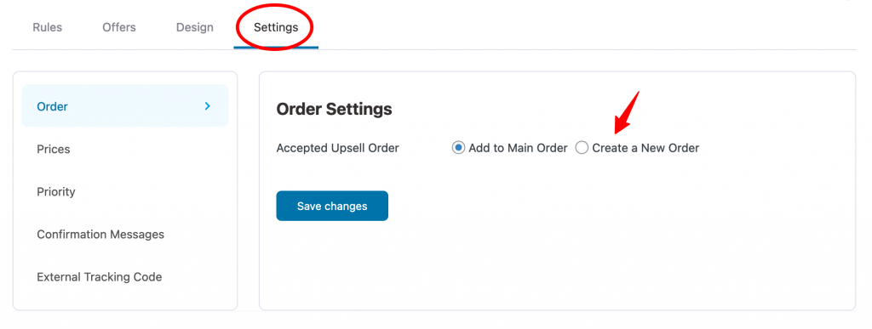This screenshot has height=329, width=872.
Task: Click the Order Settings heading
Action: pos(334,109)
